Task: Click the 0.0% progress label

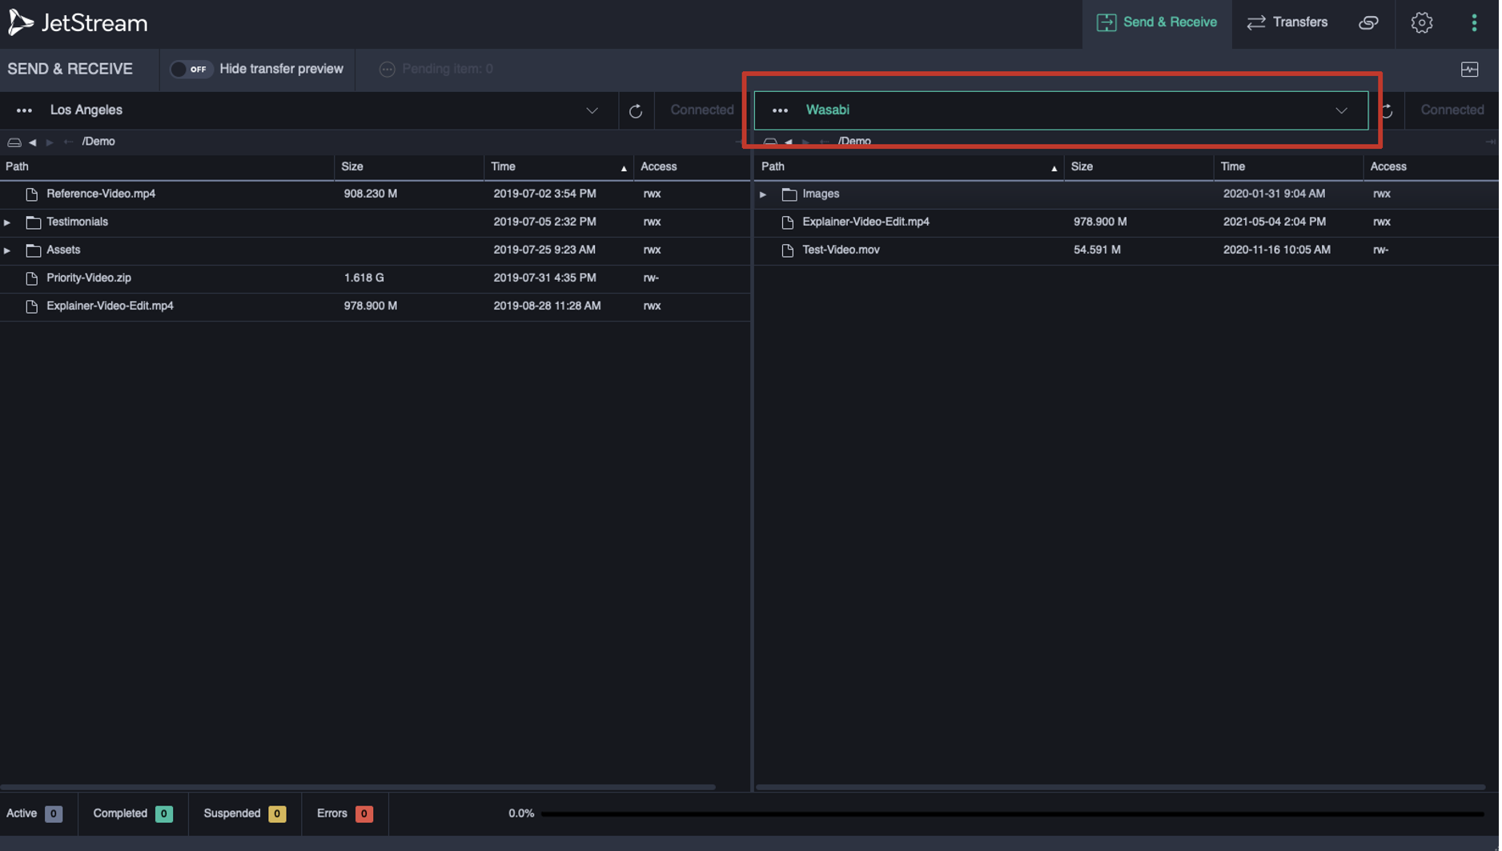Action: (x=522, y=815)
